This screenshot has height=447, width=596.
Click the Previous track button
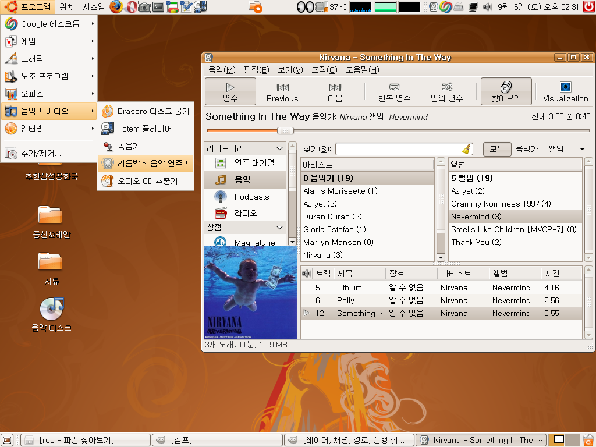[282, 91]
